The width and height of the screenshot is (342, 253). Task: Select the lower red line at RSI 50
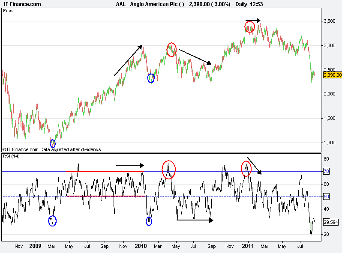point(105,196)
